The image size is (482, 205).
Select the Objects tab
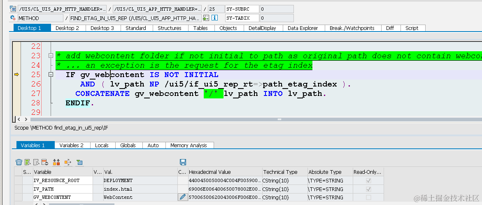point(228,28)
